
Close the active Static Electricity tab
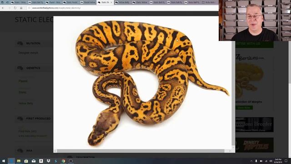pyautogui.click(x=111, y=2)
